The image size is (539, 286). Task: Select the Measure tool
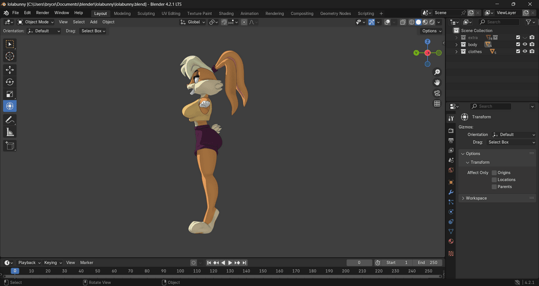pos(10,132)
